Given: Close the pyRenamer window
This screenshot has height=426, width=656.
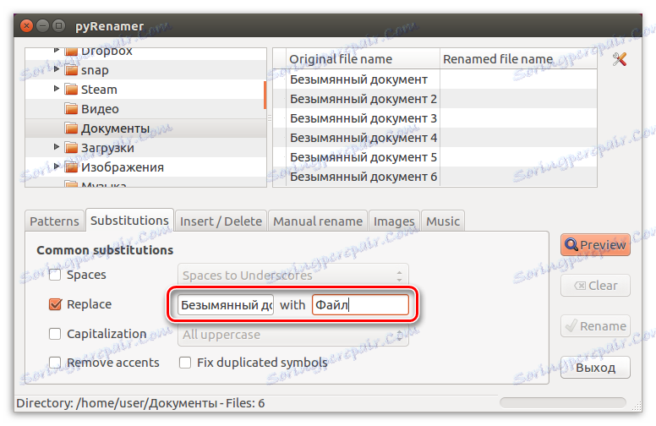Looking at the screenshot, I should [26, 26].
